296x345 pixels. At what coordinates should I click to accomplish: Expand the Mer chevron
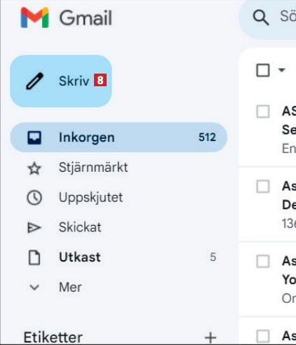[x=34, y=287]
